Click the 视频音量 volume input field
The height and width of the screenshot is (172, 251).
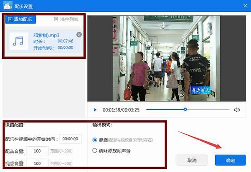[37, 163]
